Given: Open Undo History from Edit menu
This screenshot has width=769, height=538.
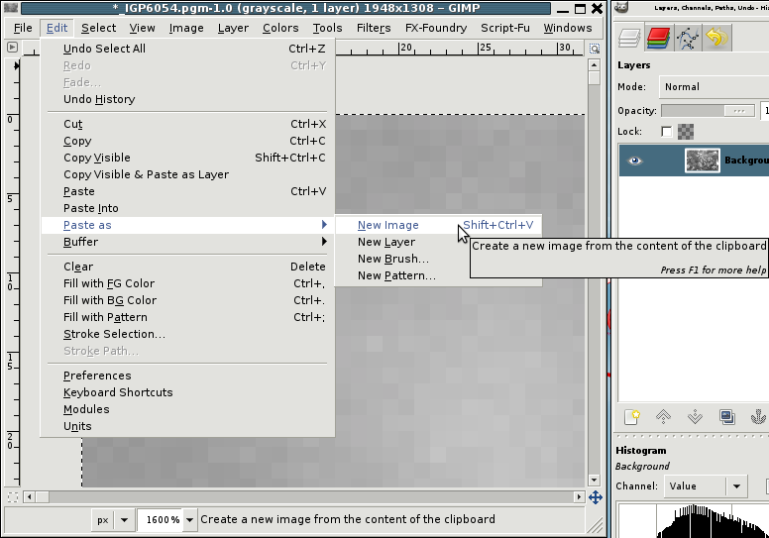Looking at the screenshot, I should [188, 99].
